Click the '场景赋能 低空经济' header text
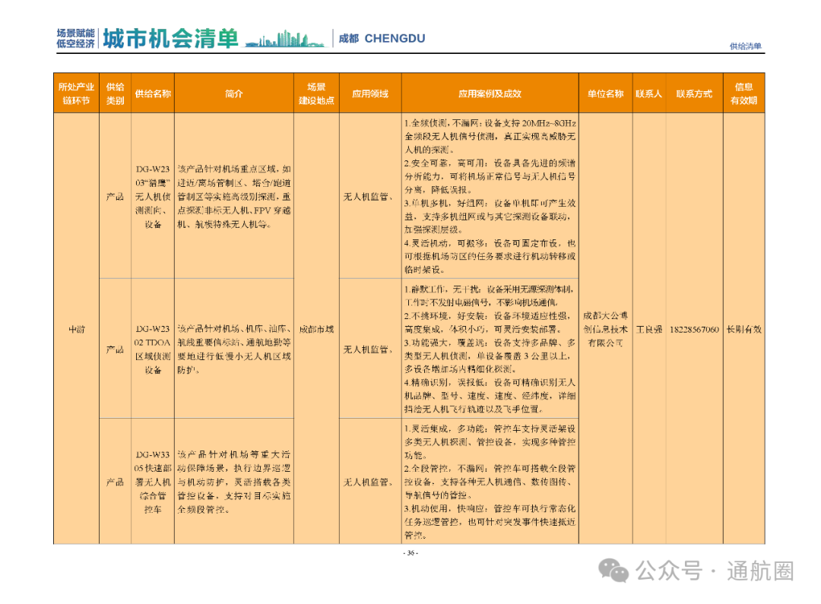The height and width of the screenshot is (604, 821). [x=76, y=38]
